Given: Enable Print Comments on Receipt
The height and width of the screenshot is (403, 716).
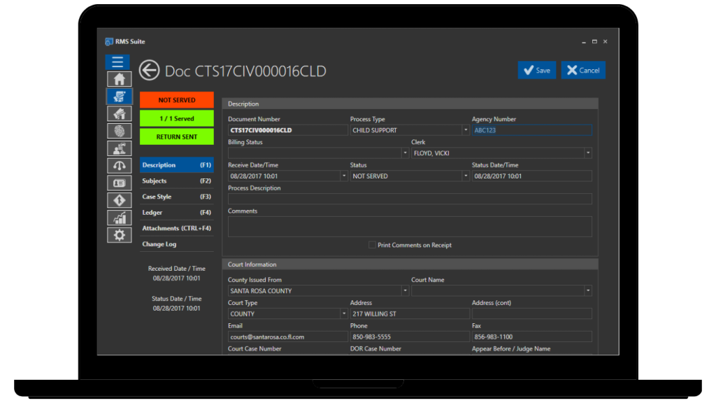Looking at the screenshot, I should 372,245.
